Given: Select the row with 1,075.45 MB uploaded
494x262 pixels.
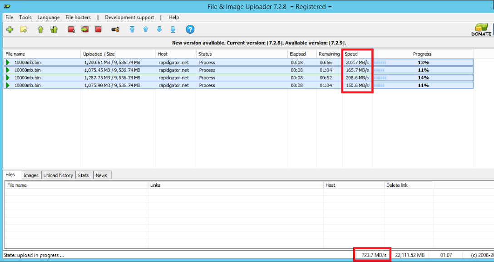Looking at the screenshot, I should tap(238, 70).
